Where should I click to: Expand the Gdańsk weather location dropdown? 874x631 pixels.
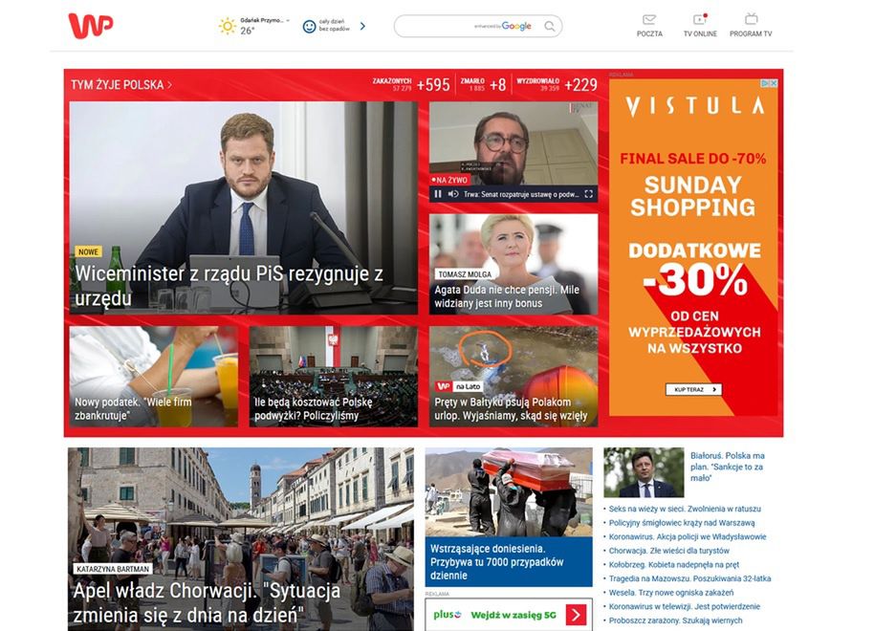(x=288, y=21)
